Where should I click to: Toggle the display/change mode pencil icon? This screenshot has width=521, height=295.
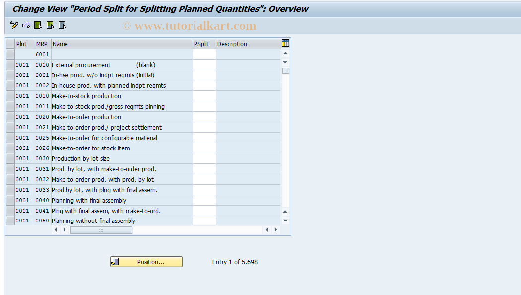point(14,25)
